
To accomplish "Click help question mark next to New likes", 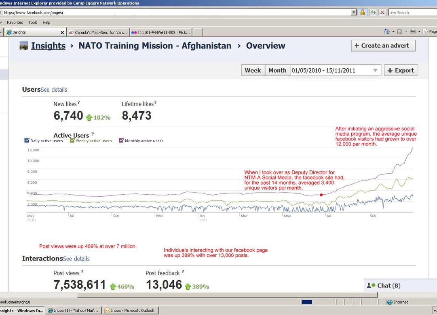I will pos(78,103).
